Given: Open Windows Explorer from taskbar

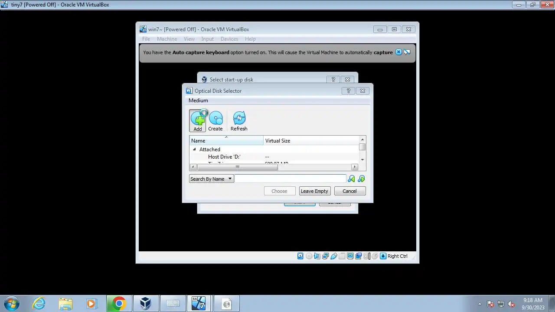Looking at the screenshot, I should coord(65,303).
